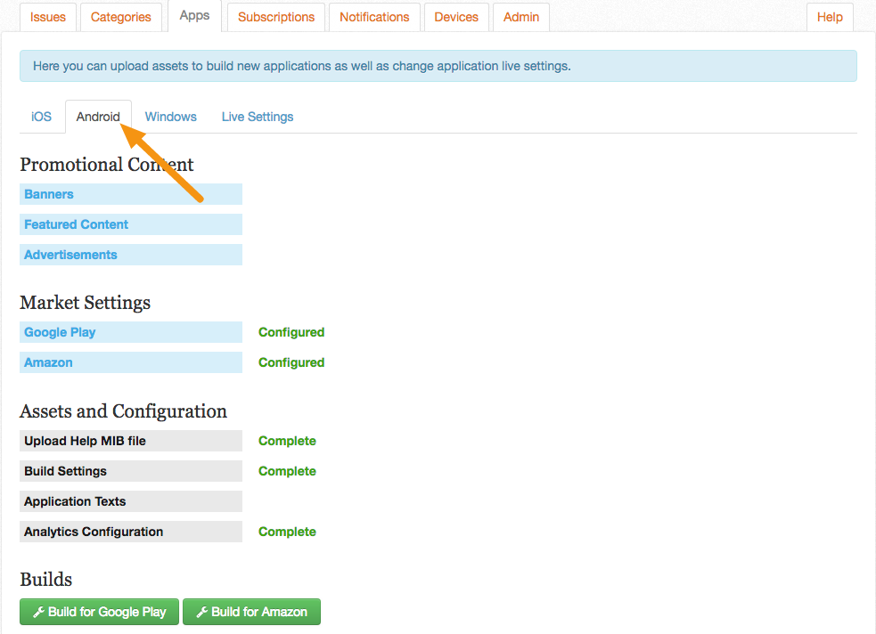Click the Build for Amazon button
This screenshot has width=876, height=634.
(x=252, y=612)
